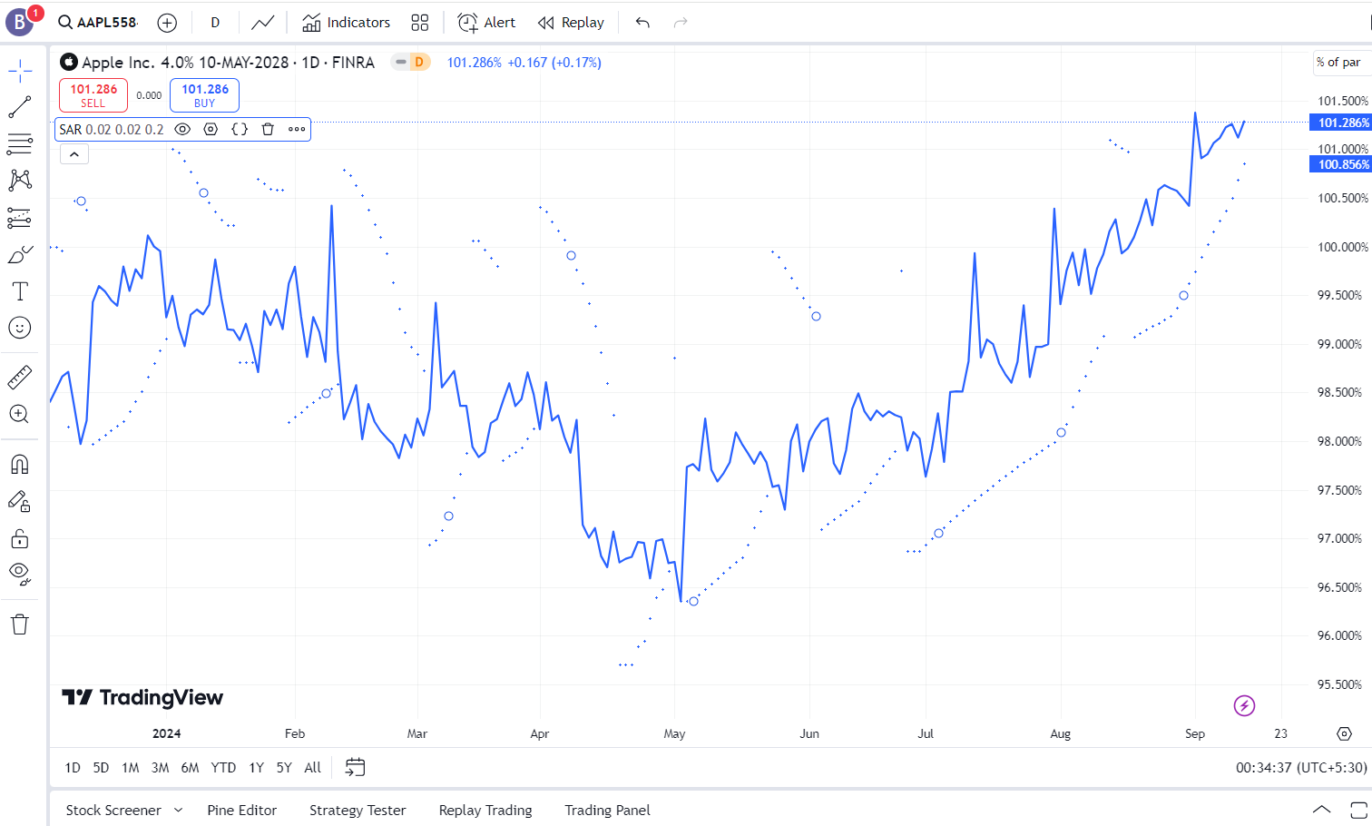Viewport: 1372px width, 826px height.
Task: Set time range to 1Y
Action: point(257,768)
